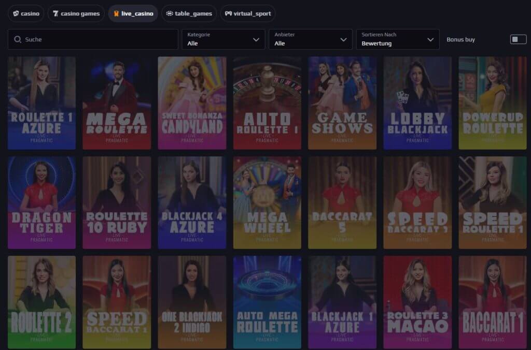531x350 pixels.
Task: Open Speed Baccarat 3 game
Action: click(x=417, y=202)
